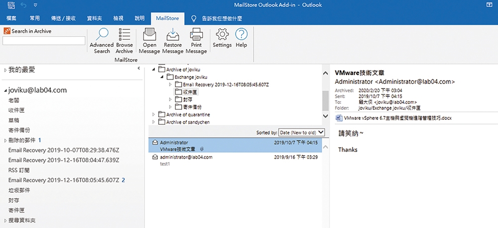Open the VMware vSphere 6.7 docx attachment

(x=393, y=118)
